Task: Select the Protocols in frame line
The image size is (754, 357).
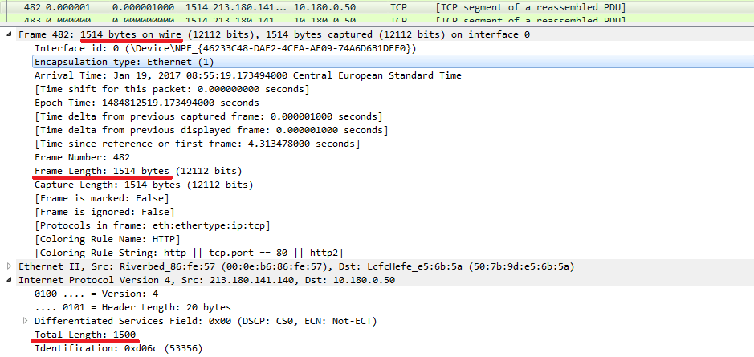Action: coord(153,225)
